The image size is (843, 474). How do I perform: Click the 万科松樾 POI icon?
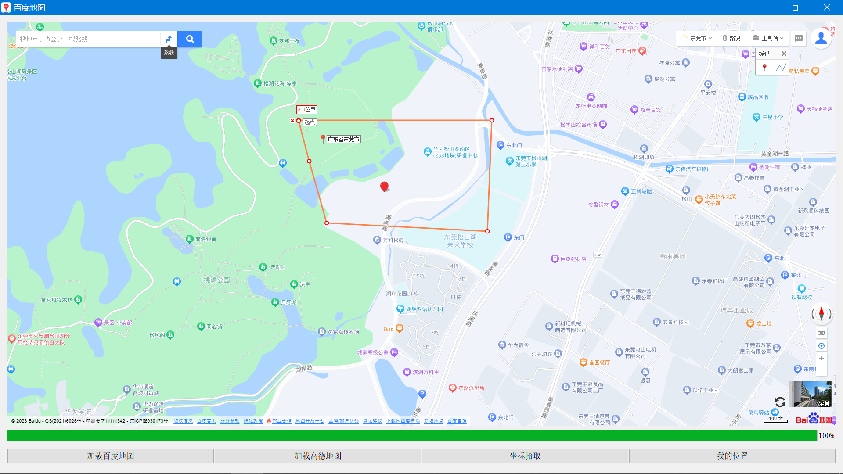click(377, 240)
